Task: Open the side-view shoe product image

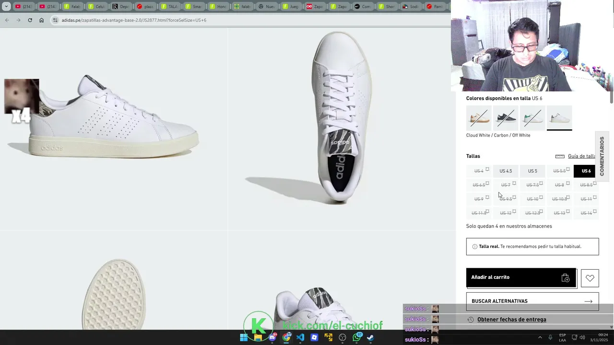Action: (114, 129)
